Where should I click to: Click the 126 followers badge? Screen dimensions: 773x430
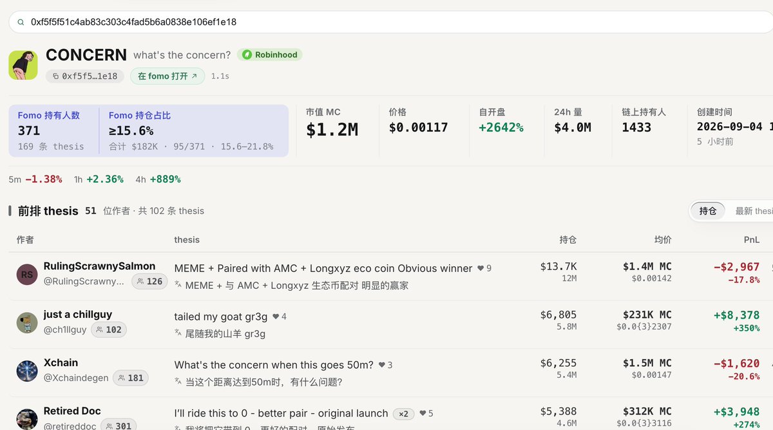click(149, 281)
